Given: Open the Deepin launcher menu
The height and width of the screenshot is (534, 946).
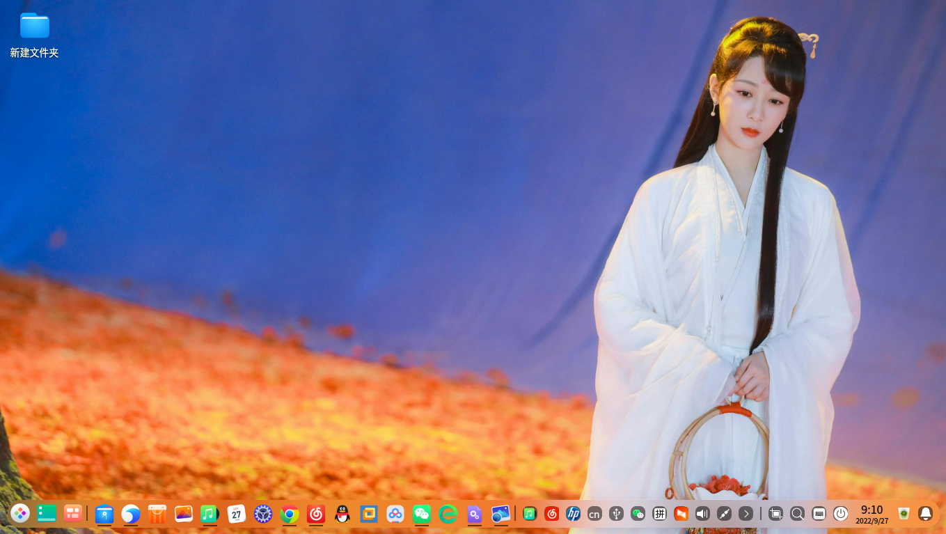Looking at the screenshot, I should click(20, 514).
